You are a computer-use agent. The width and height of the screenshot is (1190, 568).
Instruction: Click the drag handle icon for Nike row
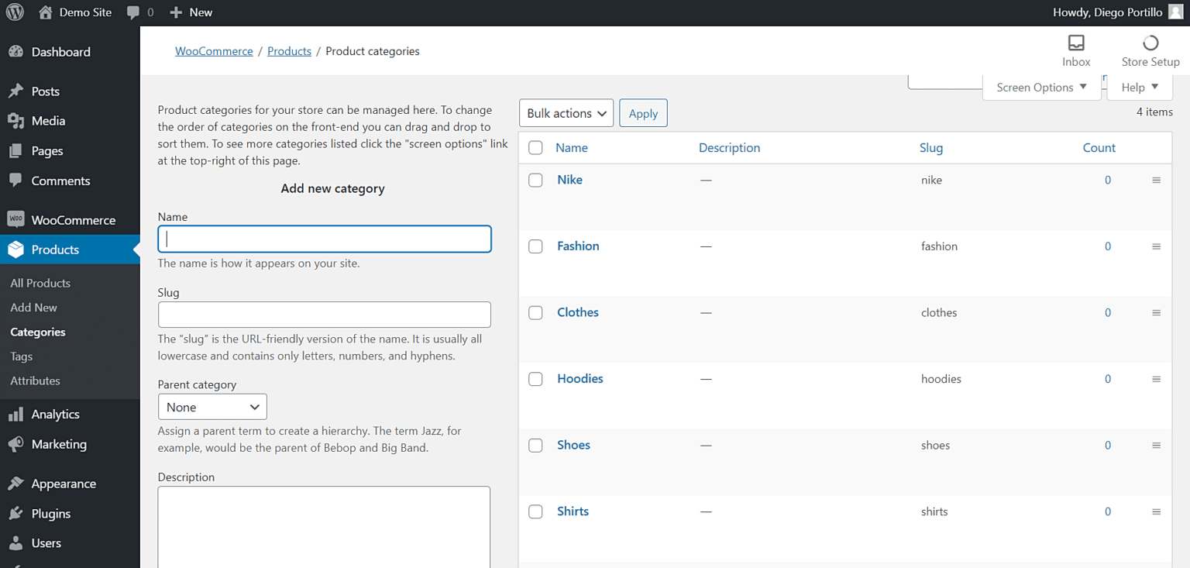(1156, 181)
